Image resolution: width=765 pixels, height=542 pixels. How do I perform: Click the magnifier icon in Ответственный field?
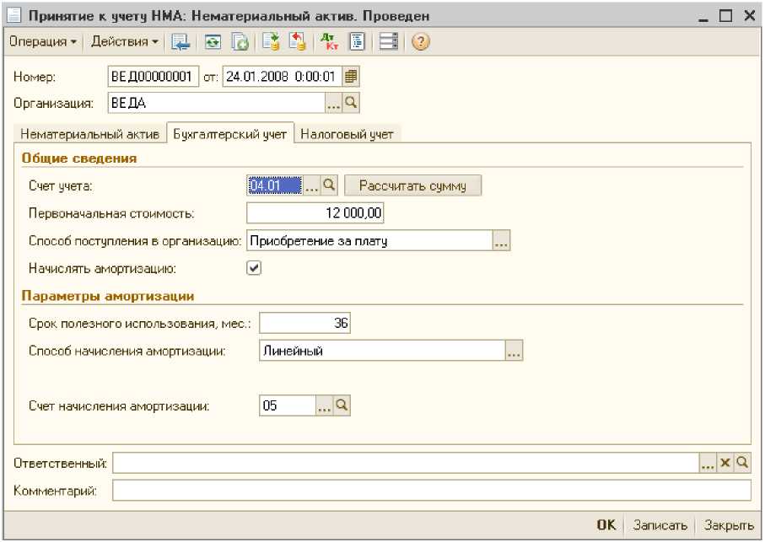click(741, 464)
